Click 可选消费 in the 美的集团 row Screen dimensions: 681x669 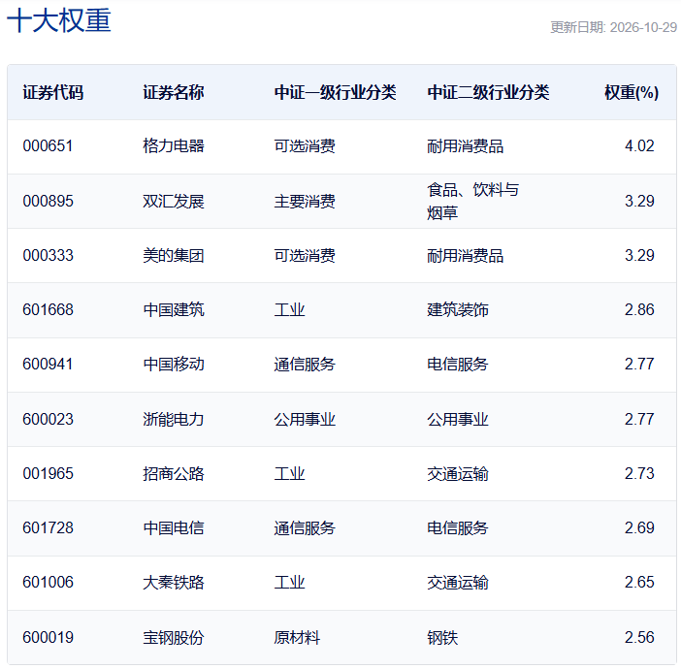(x=305, y=255)
